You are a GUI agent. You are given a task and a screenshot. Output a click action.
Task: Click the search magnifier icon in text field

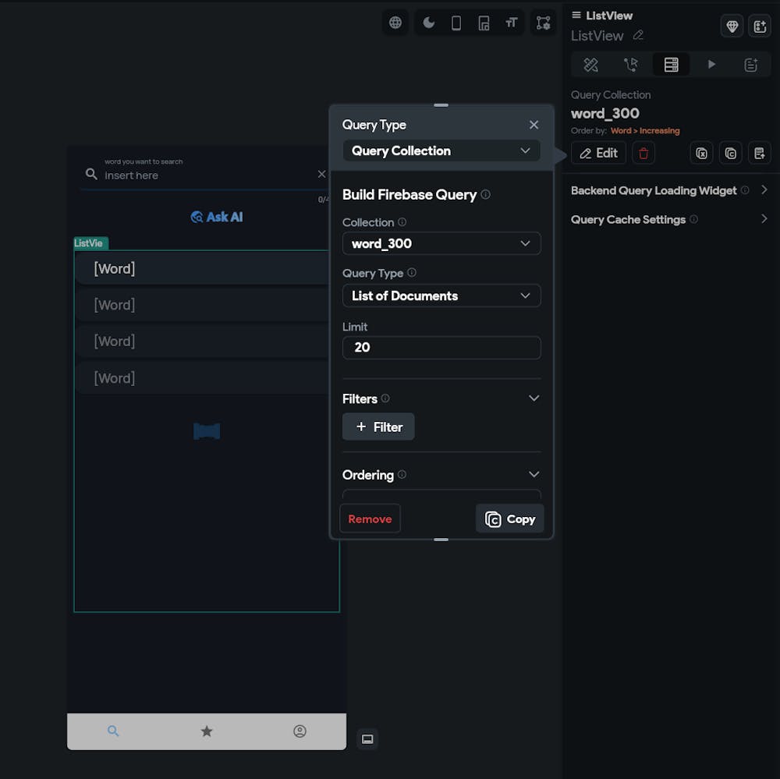pos(91,174)
